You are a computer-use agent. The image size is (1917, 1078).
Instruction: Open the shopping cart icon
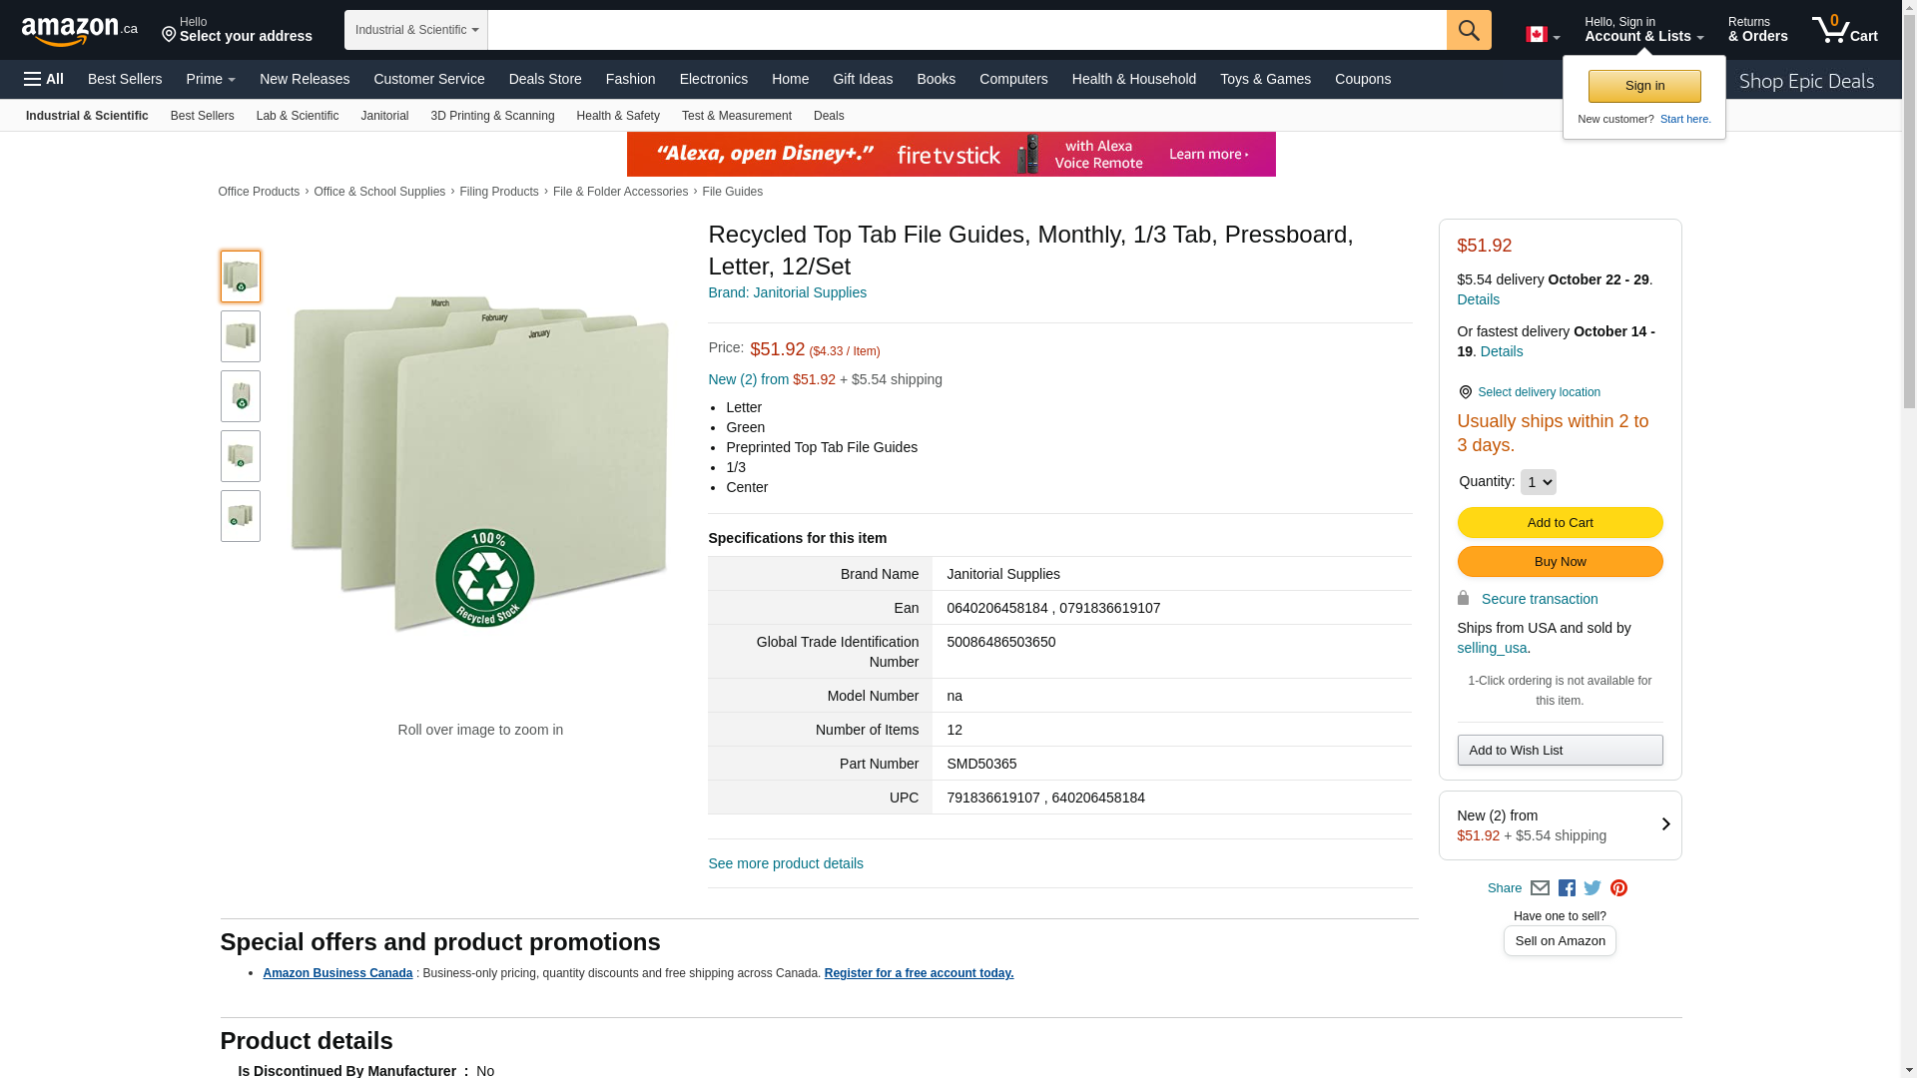point(1844,29)
